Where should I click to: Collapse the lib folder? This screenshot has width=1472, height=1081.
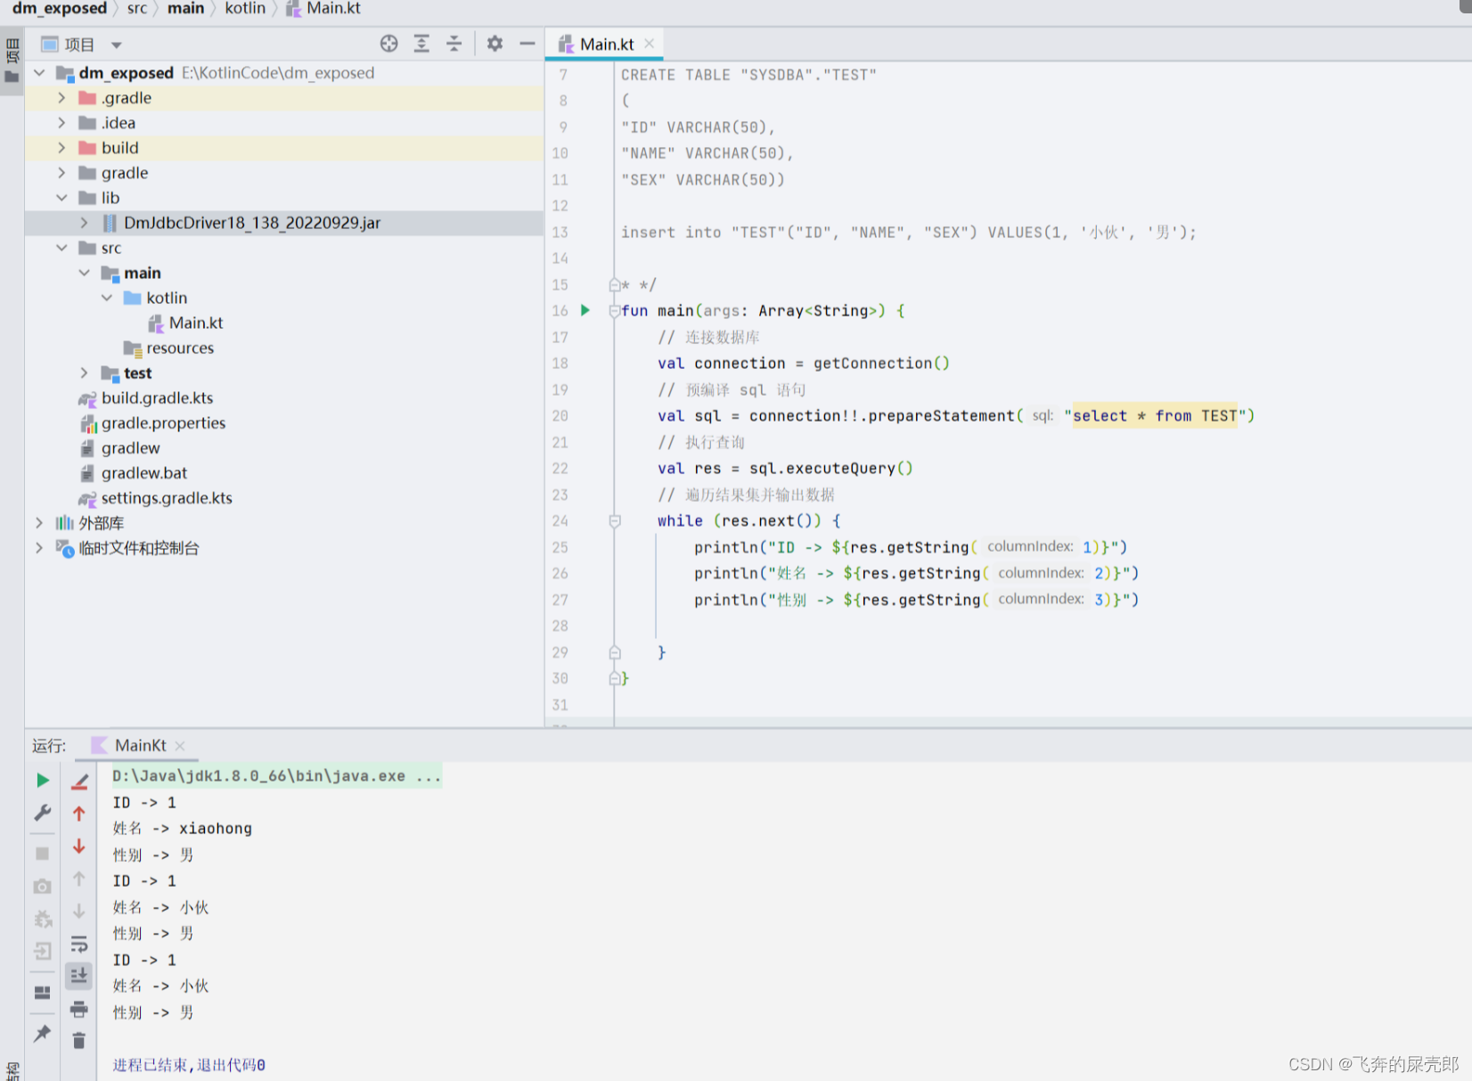coord(61,198)
